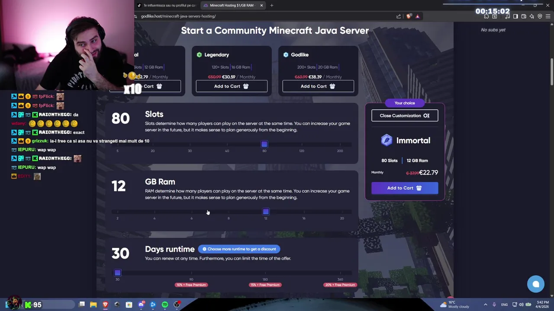Select the 360 days runtime mark
Image resolution: width=554 pixels, height=311 pixels.
pyautogui.click(x=340, y=273)
